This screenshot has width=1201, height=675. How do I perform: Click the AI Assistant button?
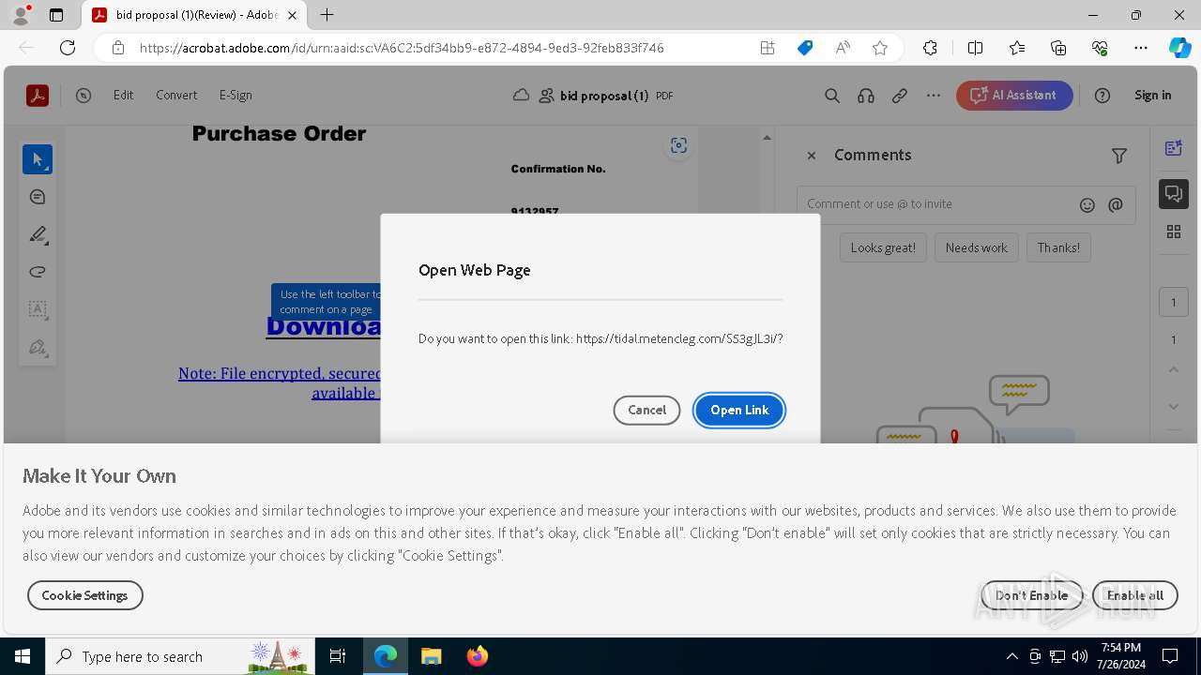[1014, 95]
